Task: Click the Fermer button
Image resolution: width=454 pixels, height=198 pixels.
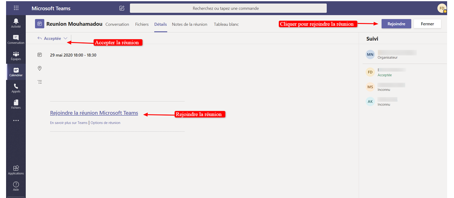Action: 427,24
